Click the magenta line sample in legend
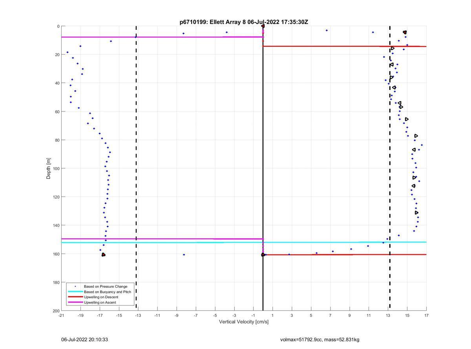 click(x=75, y=302)
